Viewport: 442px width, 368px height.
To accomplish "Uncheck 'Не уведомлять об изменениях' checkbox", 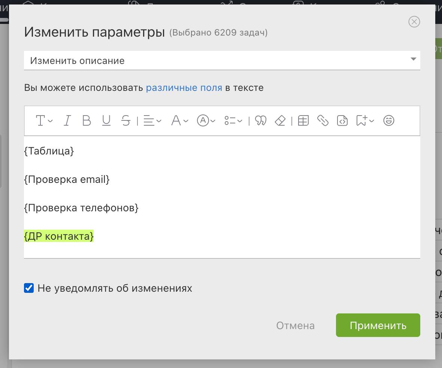I will click(29, 288).
